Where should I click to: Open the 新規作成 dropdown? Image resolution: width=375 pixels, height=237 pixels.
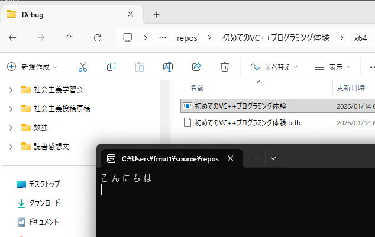33,67
